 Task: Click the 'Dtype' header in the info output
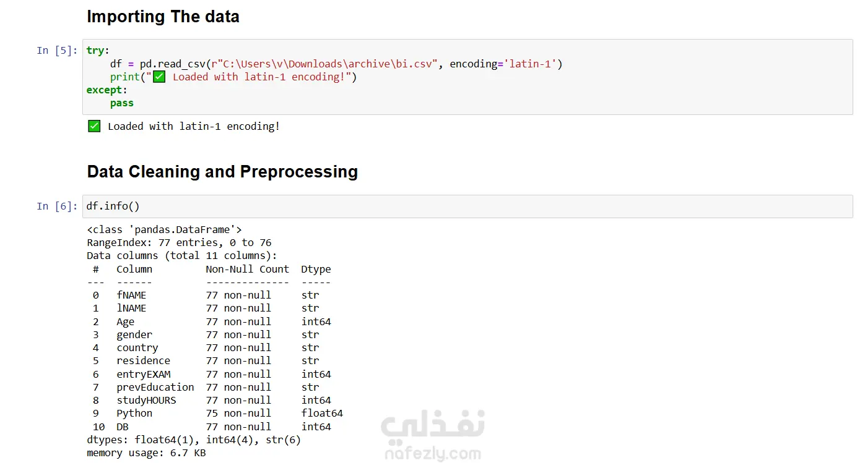tap(316, 270)
